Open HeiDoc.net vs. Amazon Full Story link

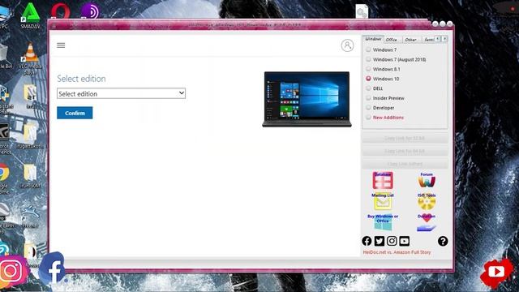[x=397, y=252]
